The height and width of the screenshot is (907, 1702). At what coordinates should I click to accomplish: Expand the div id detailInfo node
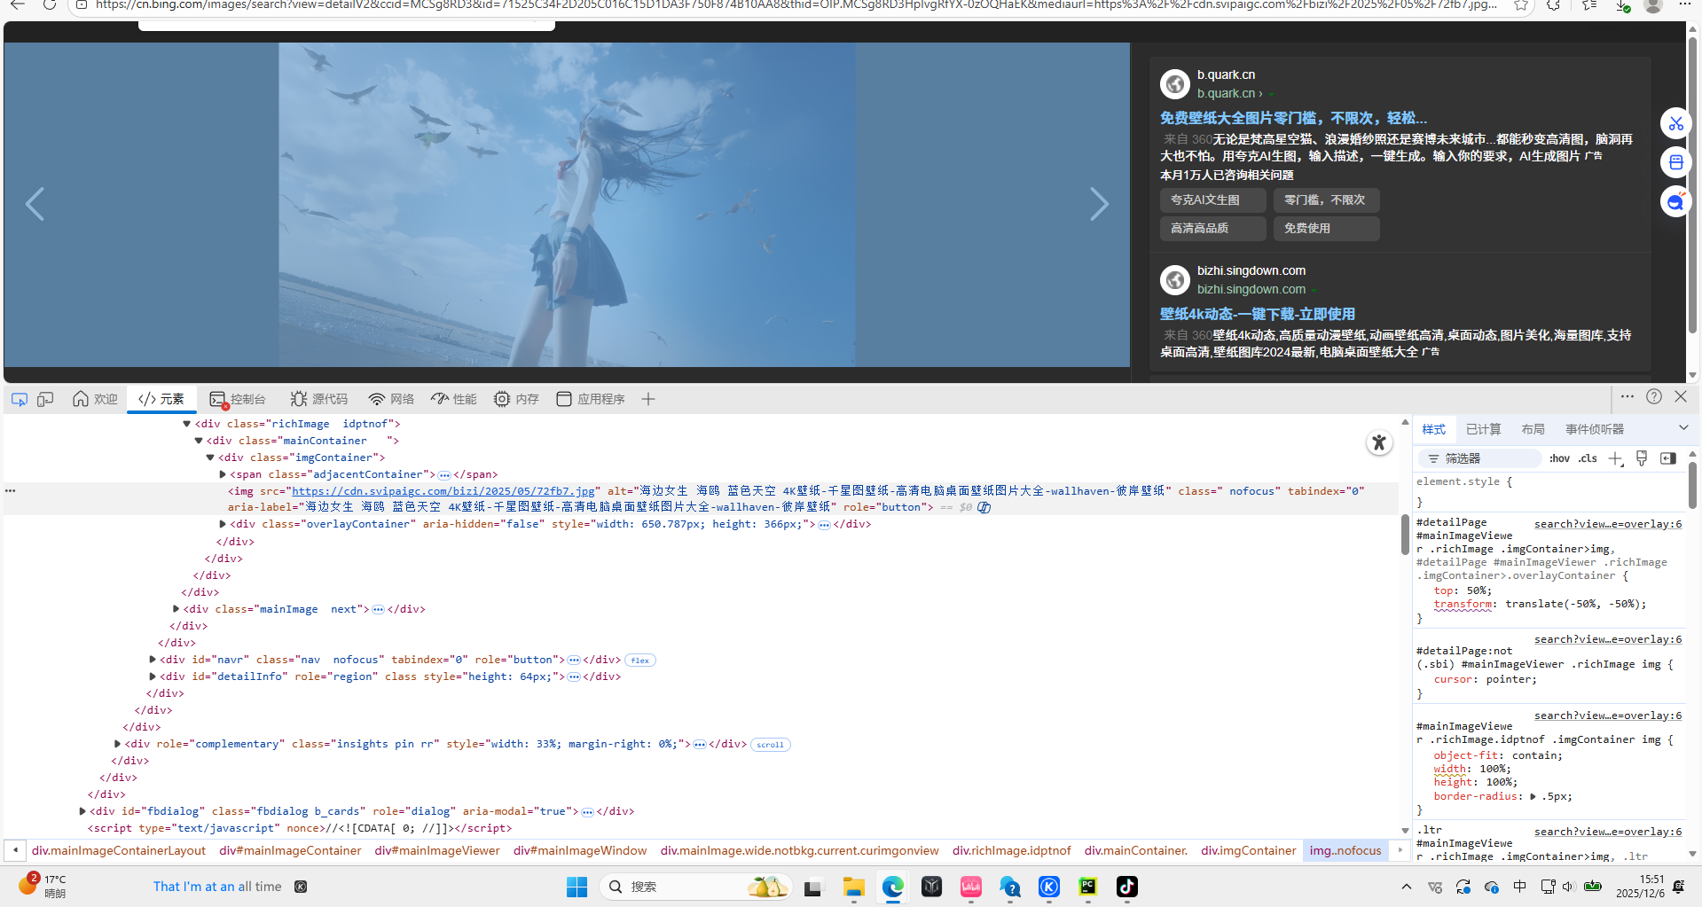point(153,676)
